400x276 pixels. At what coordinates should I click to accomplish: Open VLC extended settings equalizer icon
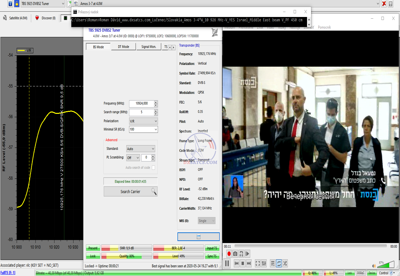264,263
